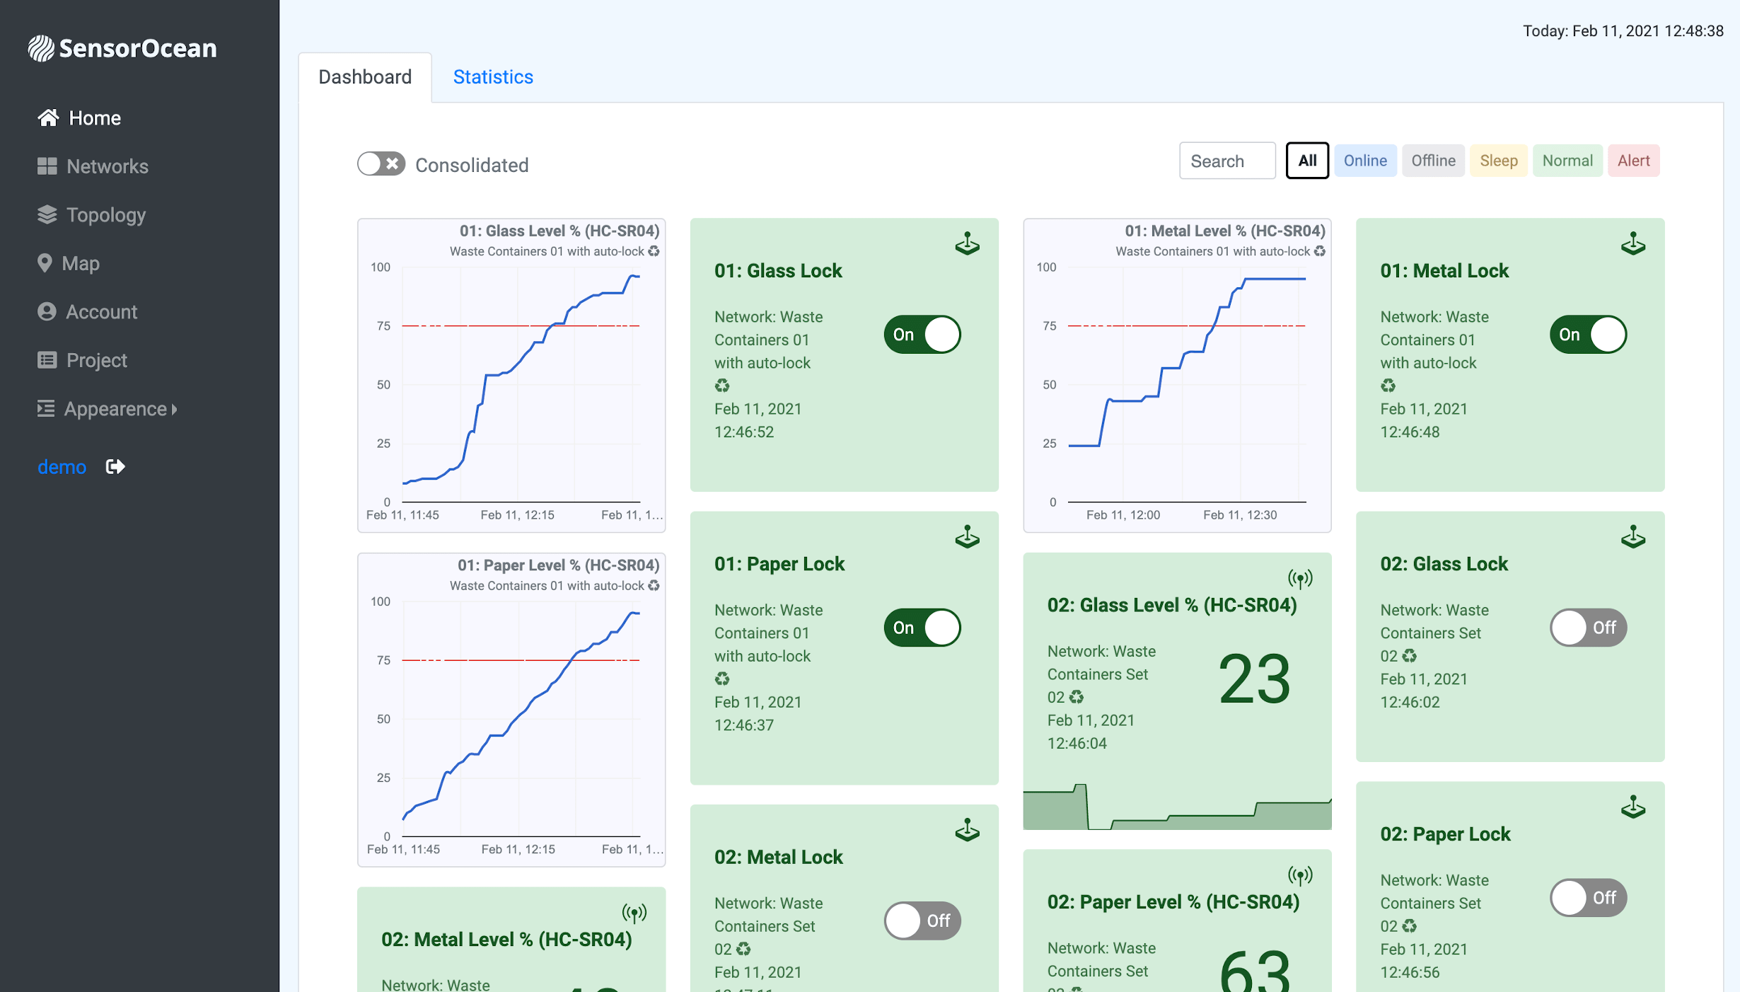Filter devices by Online status

coord(1364,161)
